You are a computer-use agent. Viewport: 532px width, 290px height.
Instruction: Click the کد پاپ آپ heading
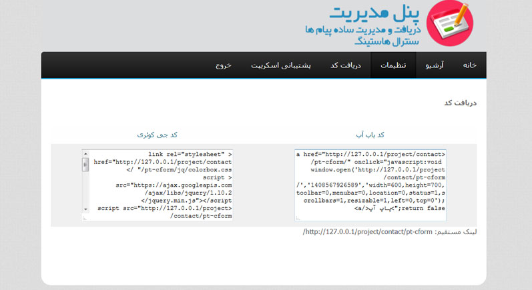point(370,135)
